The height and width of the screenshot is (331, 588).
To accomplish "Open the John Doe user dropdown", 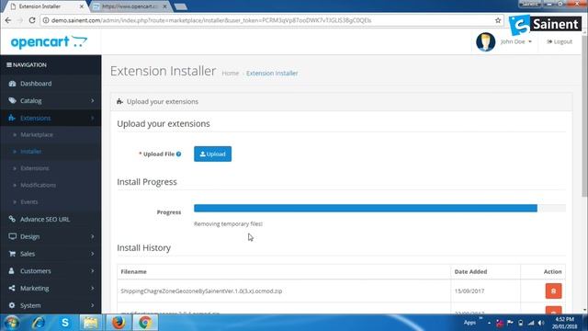I will (x=516, y=41).
